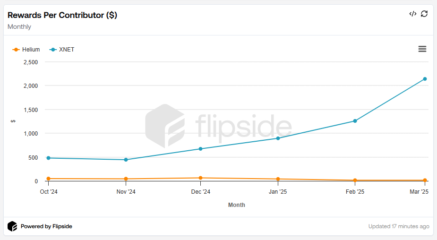The height and width of the screenshot is (240, 437).
Task: Click the Flipside logo icon in footer
Action: (x=13, y=226)
